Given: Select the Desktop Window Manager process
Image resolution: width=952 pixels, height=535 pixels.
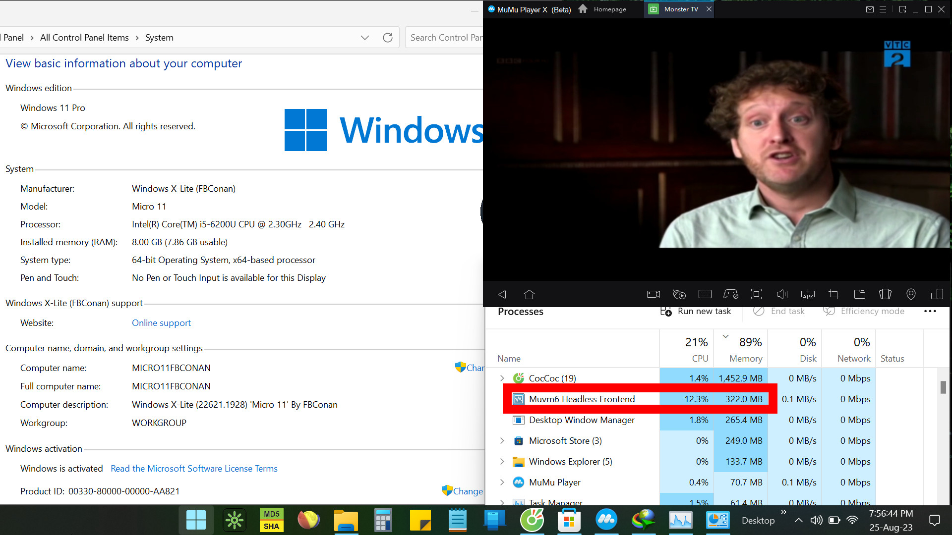Looking at the screenshot, I should (x=582, y=420).
